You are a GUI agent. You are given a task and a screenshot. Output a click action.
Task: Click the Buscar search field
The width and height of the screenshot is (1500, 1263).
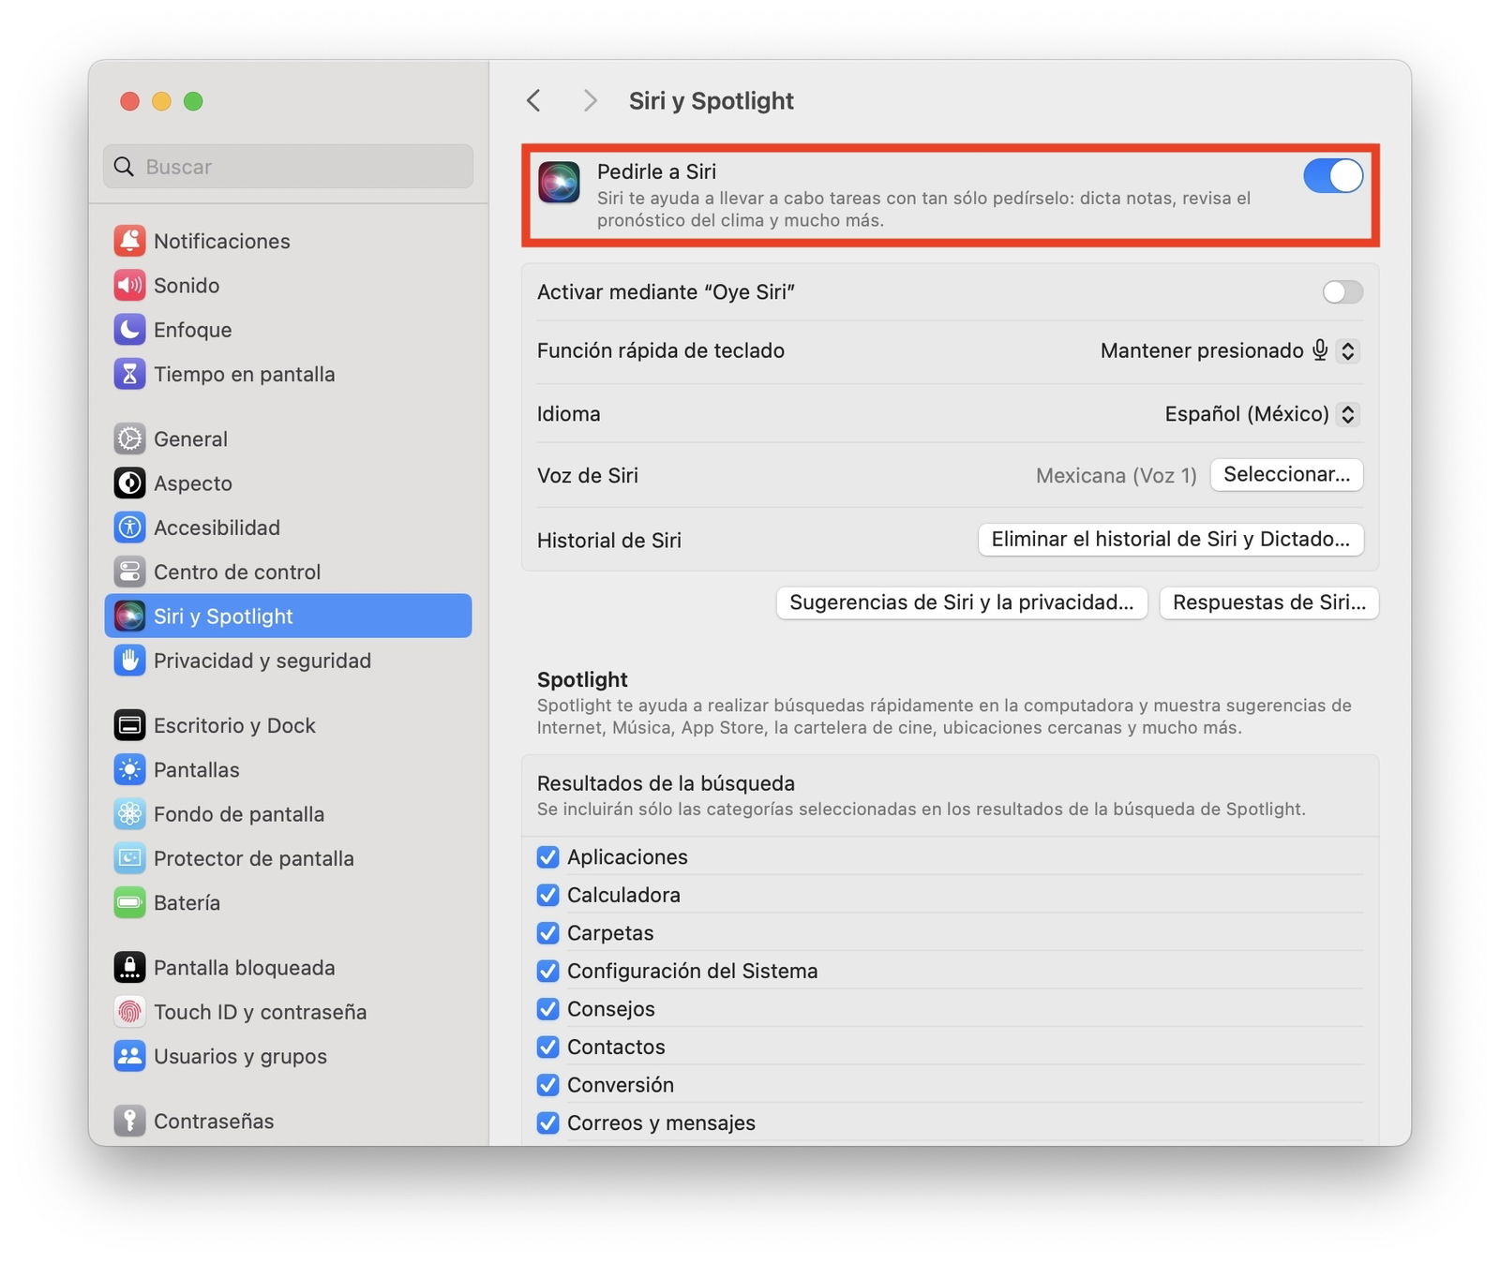pos(288,167)
